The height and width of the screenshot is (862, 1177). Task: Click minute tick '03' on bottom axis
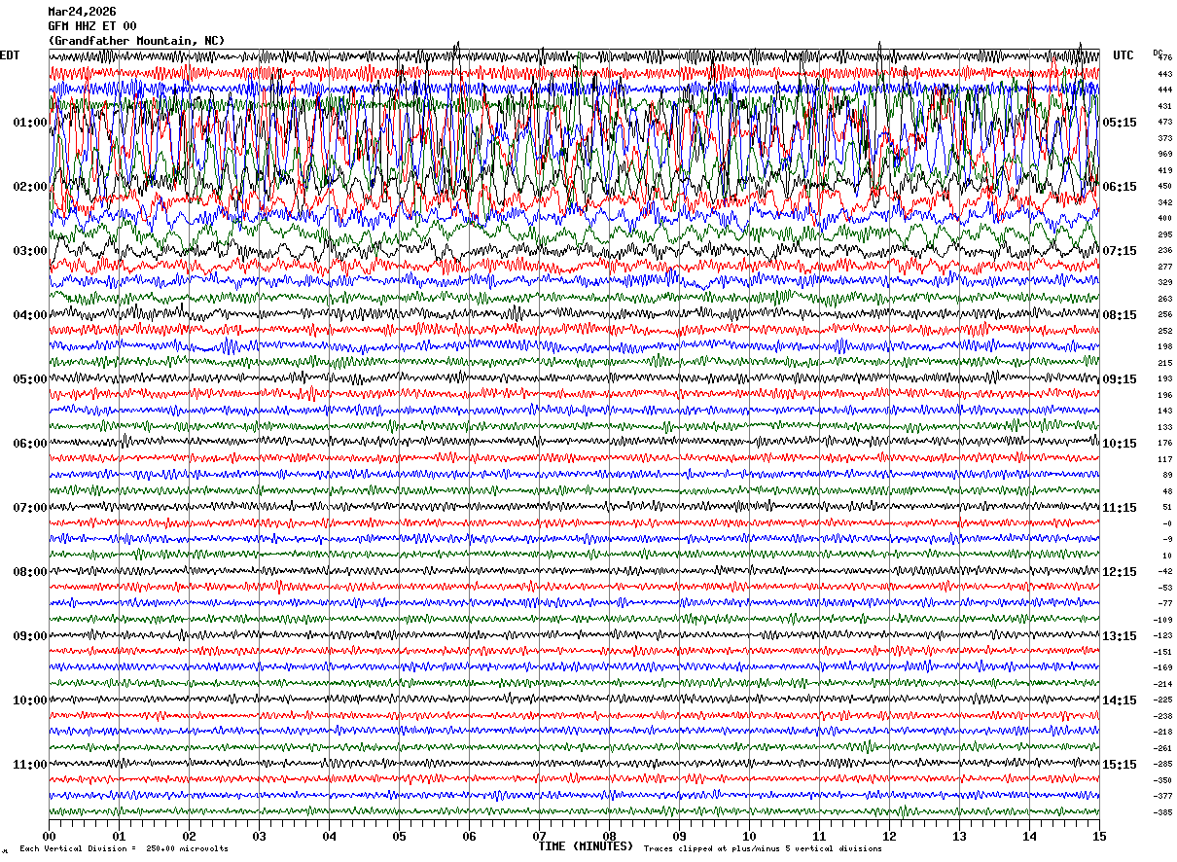pos(259,836)
